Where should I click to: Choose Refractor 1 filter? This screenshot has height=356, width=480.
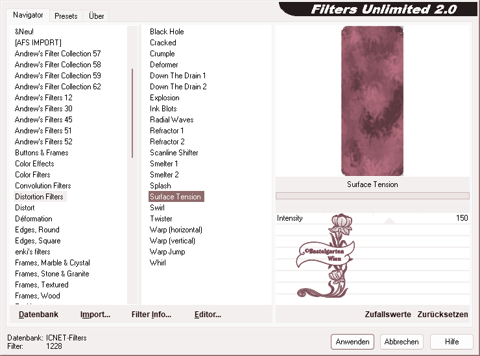tap(167, 131)
